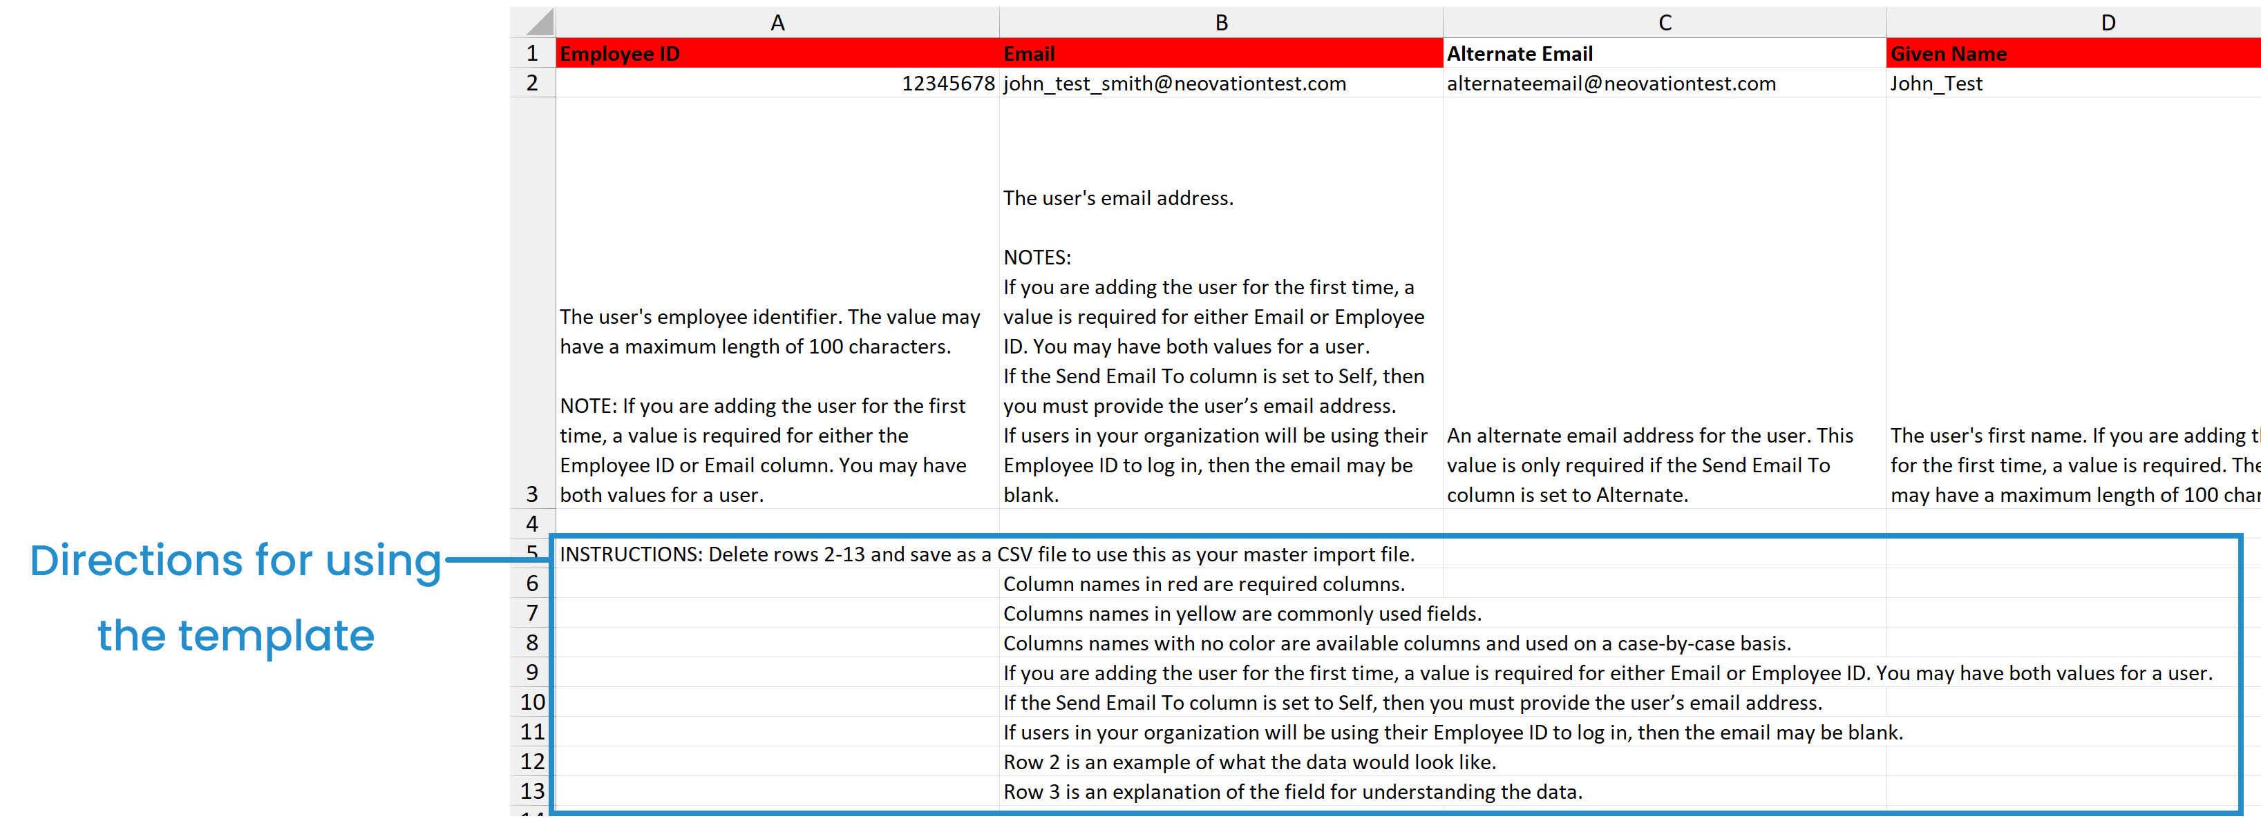Select the john_test_smith@neovationtest.com cell

pos(1221,82)
